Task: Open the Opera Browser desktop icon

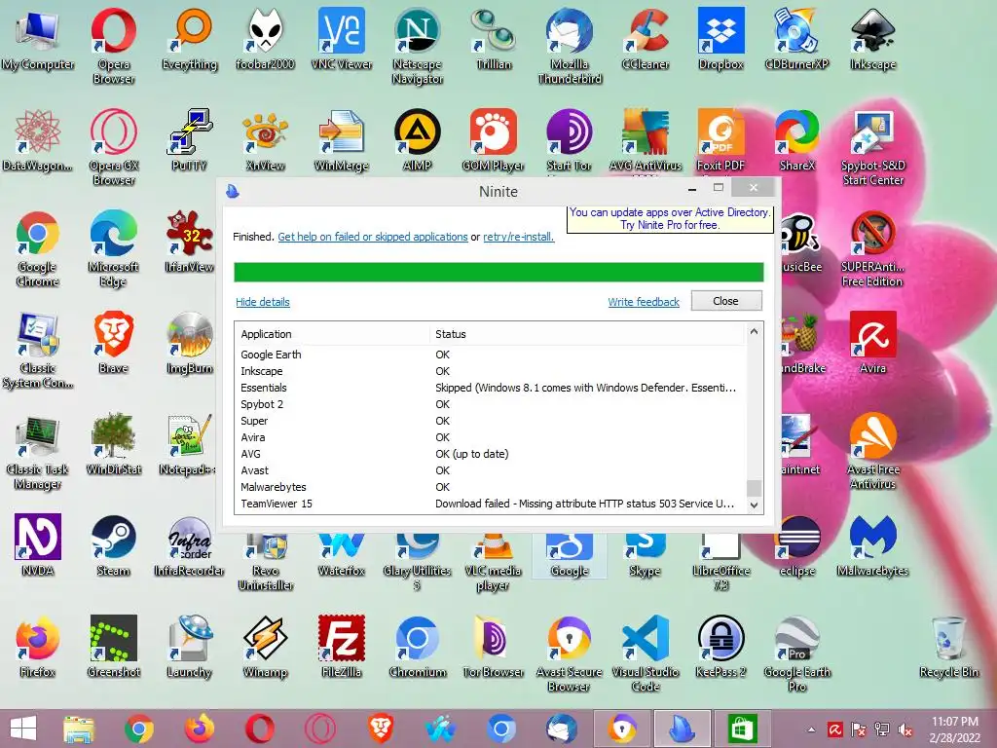Action: pyautogui.click(x=113, y=46)
